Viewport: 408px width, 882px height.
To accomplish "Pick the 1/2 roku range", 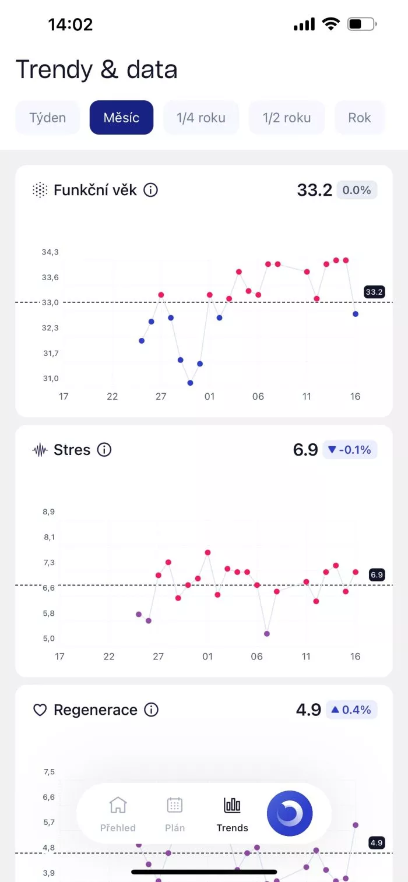I will click(x=286, y=117).
